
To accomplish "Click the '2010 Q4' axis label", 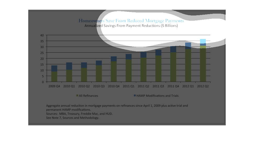I will (x=114, y=86).
